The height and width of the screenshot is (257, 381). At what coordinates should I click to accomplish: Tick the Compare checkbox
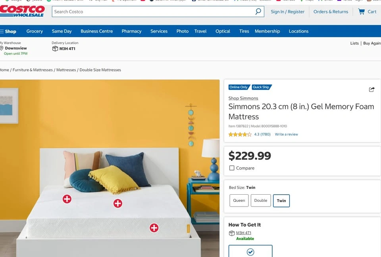(232, 168)
